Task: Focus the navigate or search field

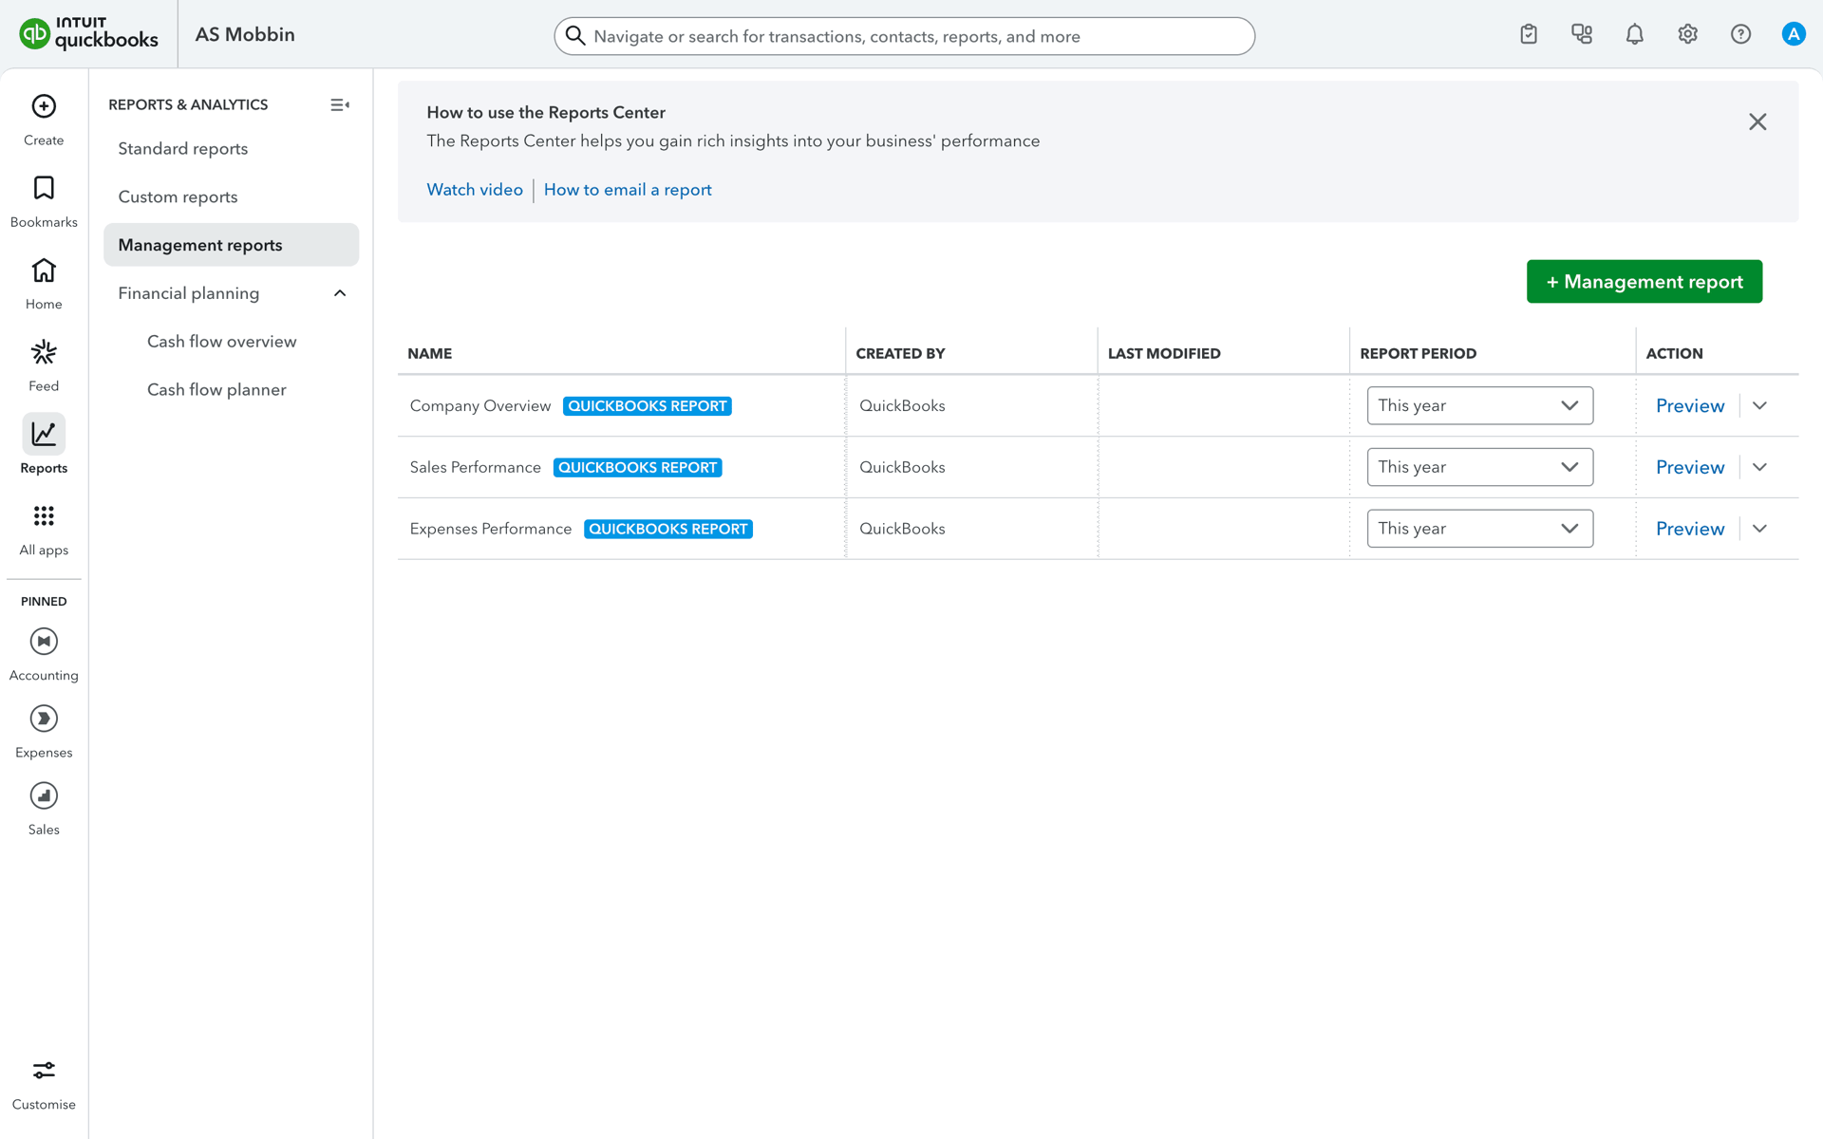Action: (905, 36)
